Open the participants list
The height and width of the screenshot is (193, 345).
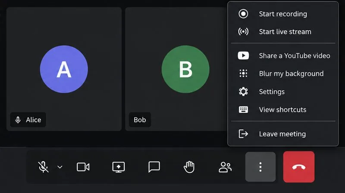(x=225, y=167)
